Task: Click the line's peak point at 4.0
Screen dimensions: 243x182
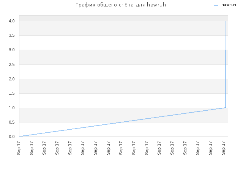Action: 226,21
